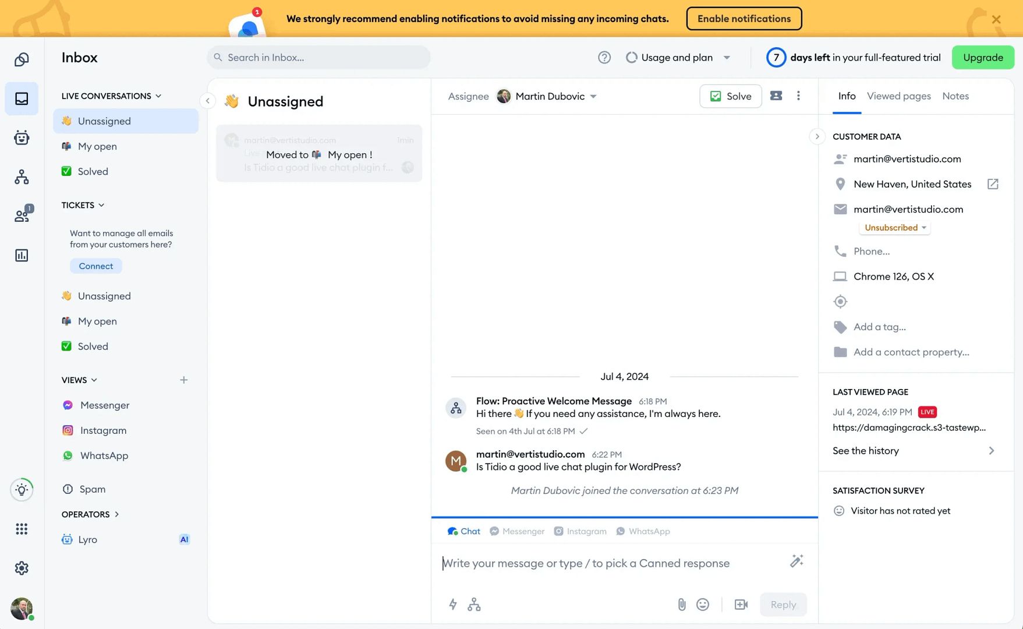Start a video call icon
1023x629 pixels.
pos(741,605)
